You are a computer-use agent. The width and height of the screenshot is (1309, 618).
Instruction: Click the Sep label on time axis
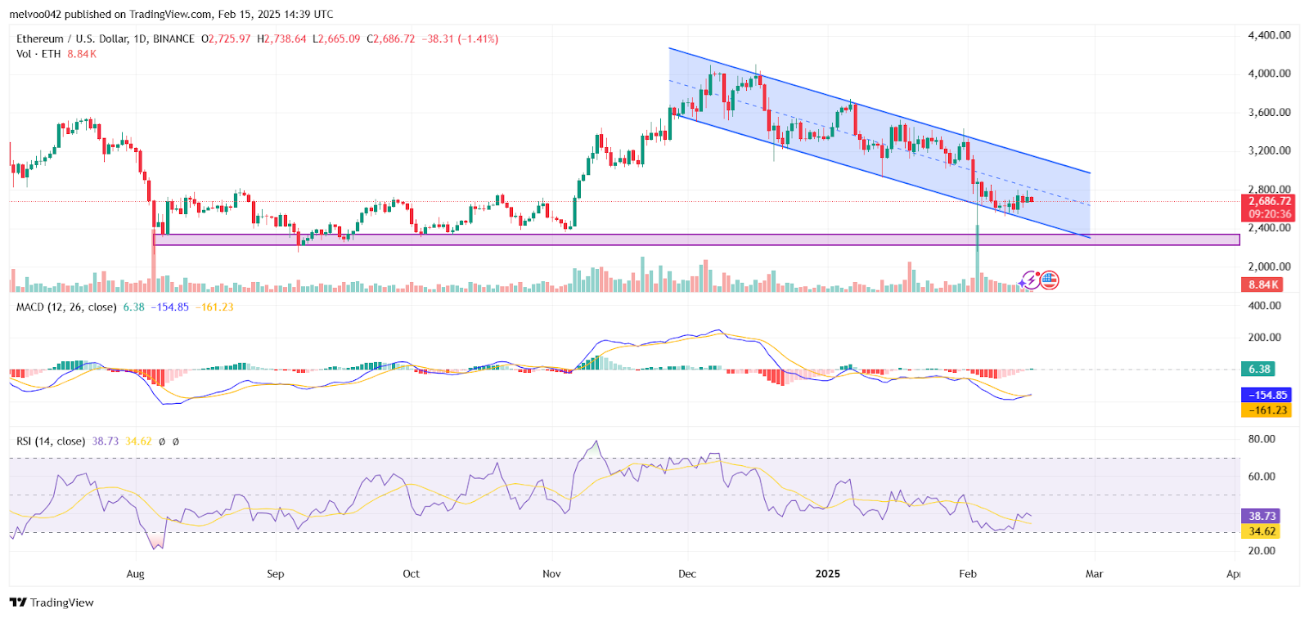[276, 574]
